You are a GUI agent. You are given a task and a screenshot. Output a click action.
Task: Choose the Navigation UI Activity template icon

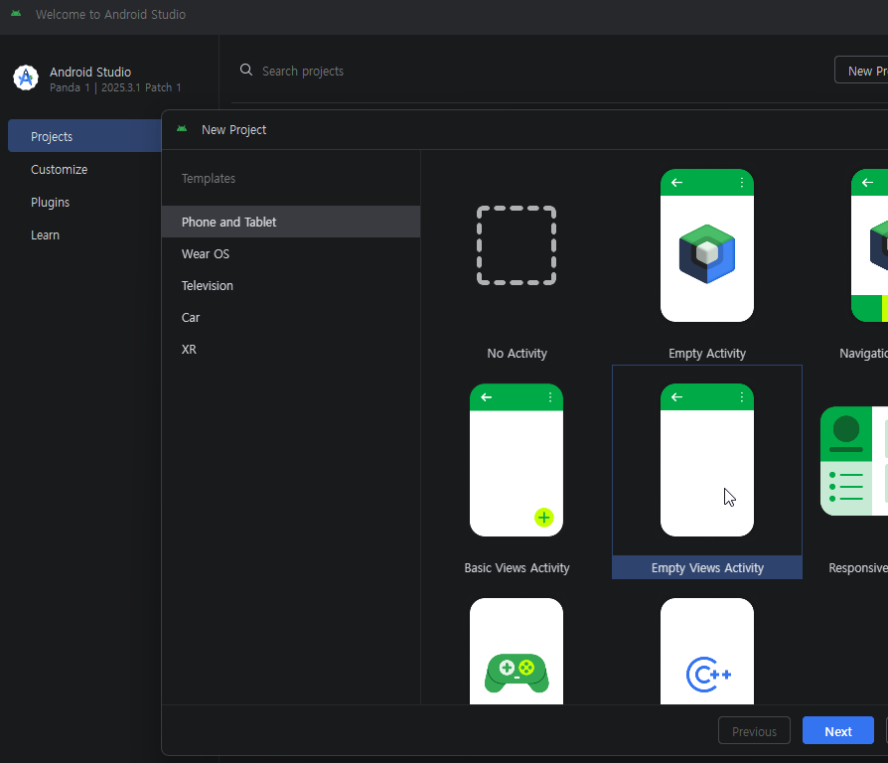(x=869, y=245)
